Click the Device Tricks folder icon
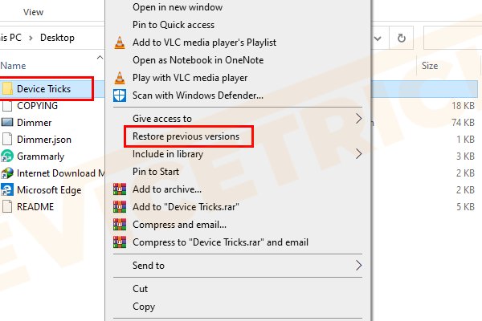Viewport: 482px width, 321px height. click(x=8, y=88)
